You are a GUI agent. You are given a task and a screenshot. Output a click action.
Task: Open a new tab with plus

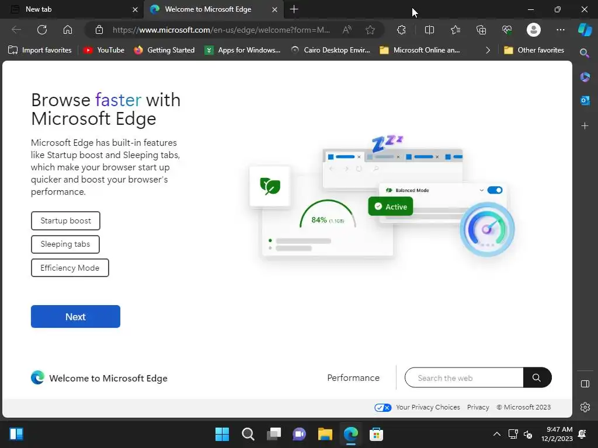click(294, 9)
